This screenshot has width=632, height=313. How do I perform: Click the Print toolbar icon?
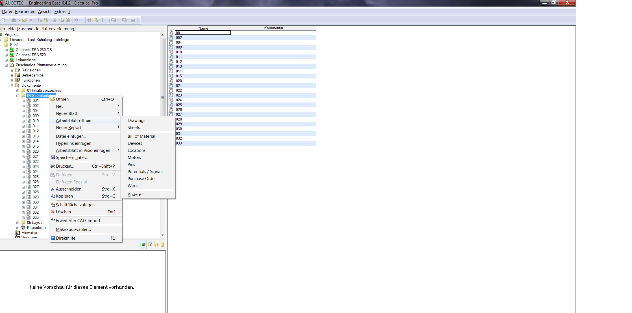[133, 20]
